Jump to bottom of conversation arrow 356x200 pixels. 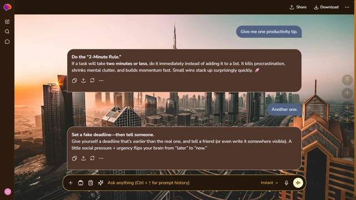pos(347,120)
